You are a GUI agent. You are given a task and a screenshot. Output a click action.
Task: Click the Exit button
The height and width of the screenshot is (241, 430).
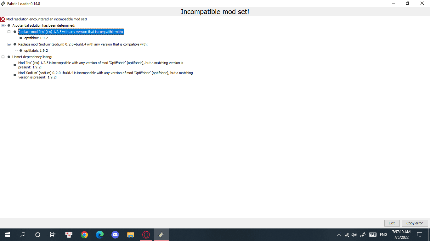click(x=392, y=223)
